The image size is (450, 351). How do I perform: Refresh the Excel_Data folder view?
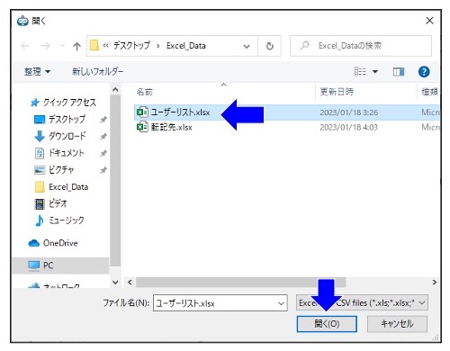270,46
